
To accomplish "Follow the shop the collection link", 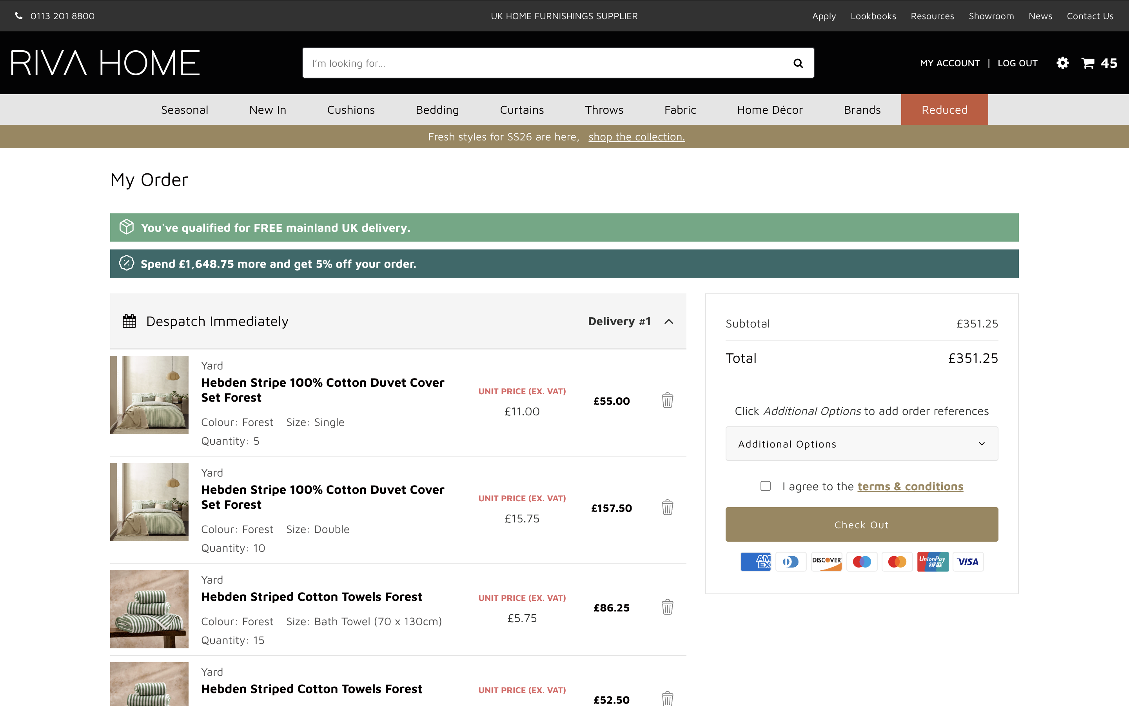I will (x=636, y=137).
